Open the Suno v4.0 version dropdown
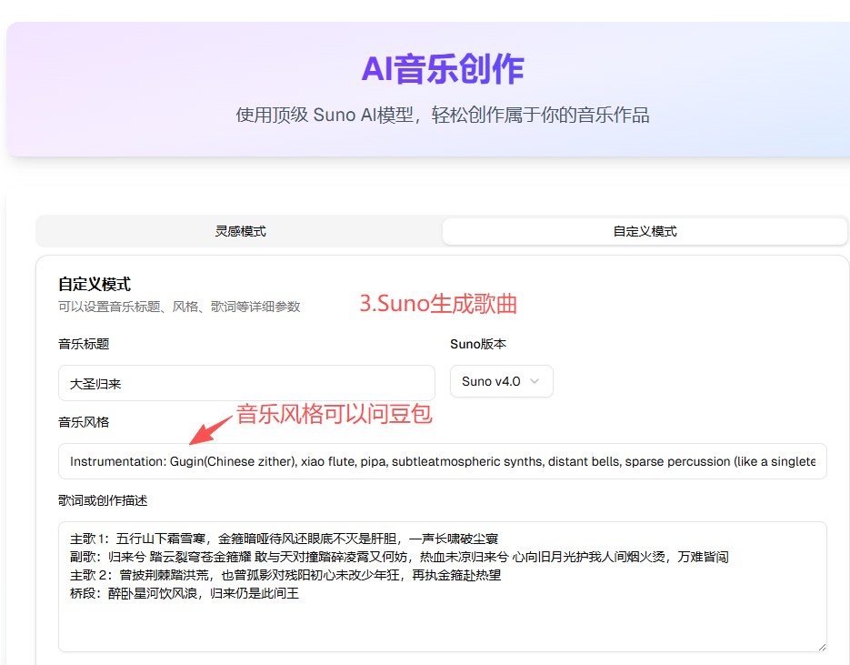The width and height of the screenshot is (850, 665). pyautogui.click(x=501, y=381)
